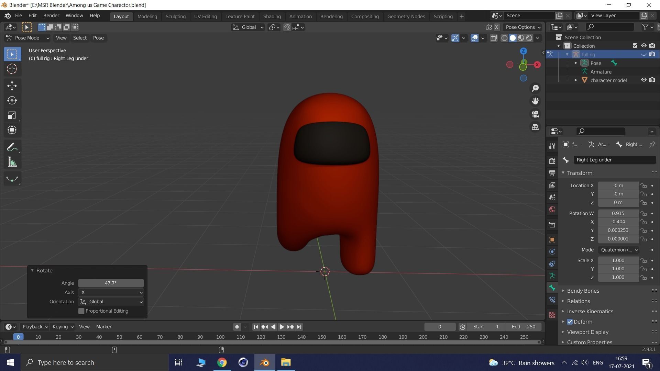Open the Render properties tab

click(552, 161)
